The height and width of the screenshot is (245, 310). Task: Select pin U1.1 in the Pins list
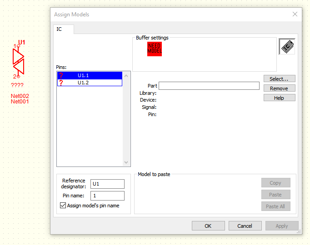84,75
